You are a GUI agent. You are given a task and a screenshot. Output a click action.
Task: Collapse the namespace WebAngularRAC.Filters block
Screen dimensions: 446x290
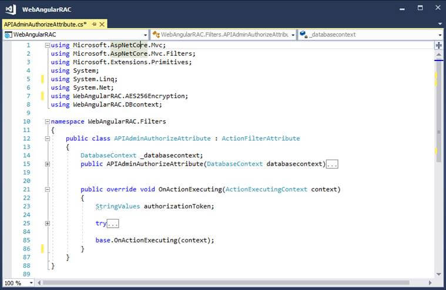pyautogui.click(x=48, y=122)
